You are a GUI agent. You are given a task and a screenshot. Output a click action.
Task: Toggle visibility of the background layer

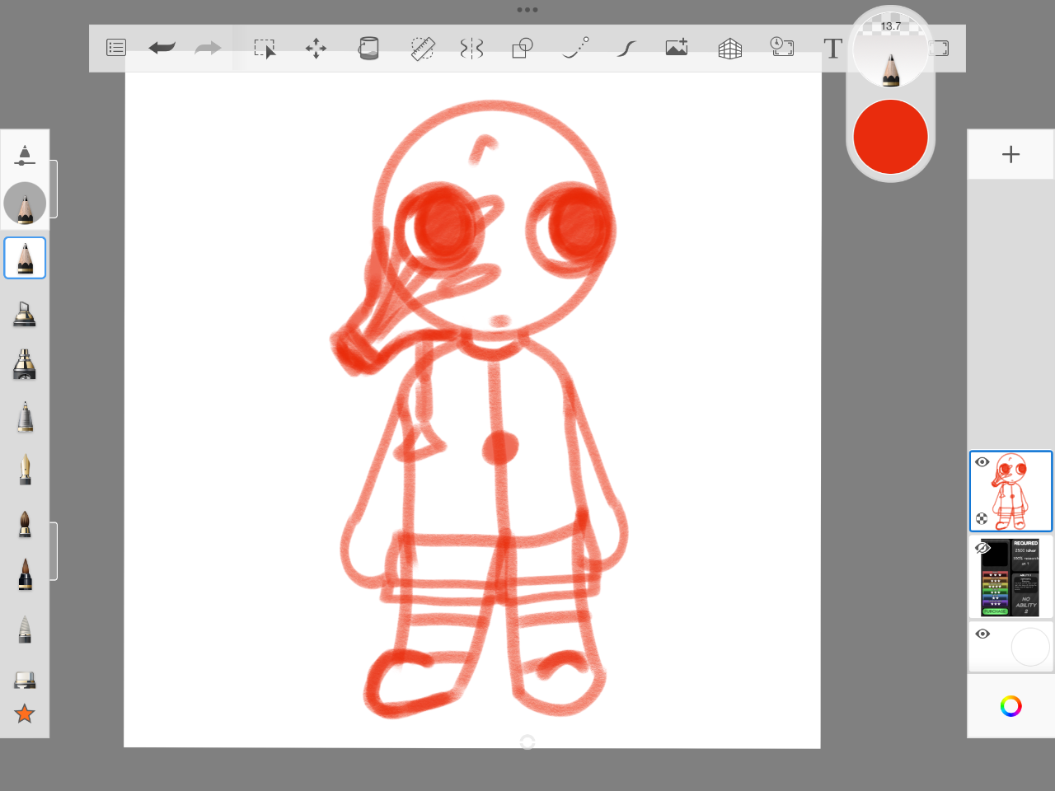click(982, 634)
